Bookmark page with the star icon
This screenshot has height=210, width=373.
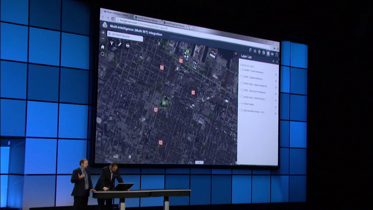[x=271, y=47]
